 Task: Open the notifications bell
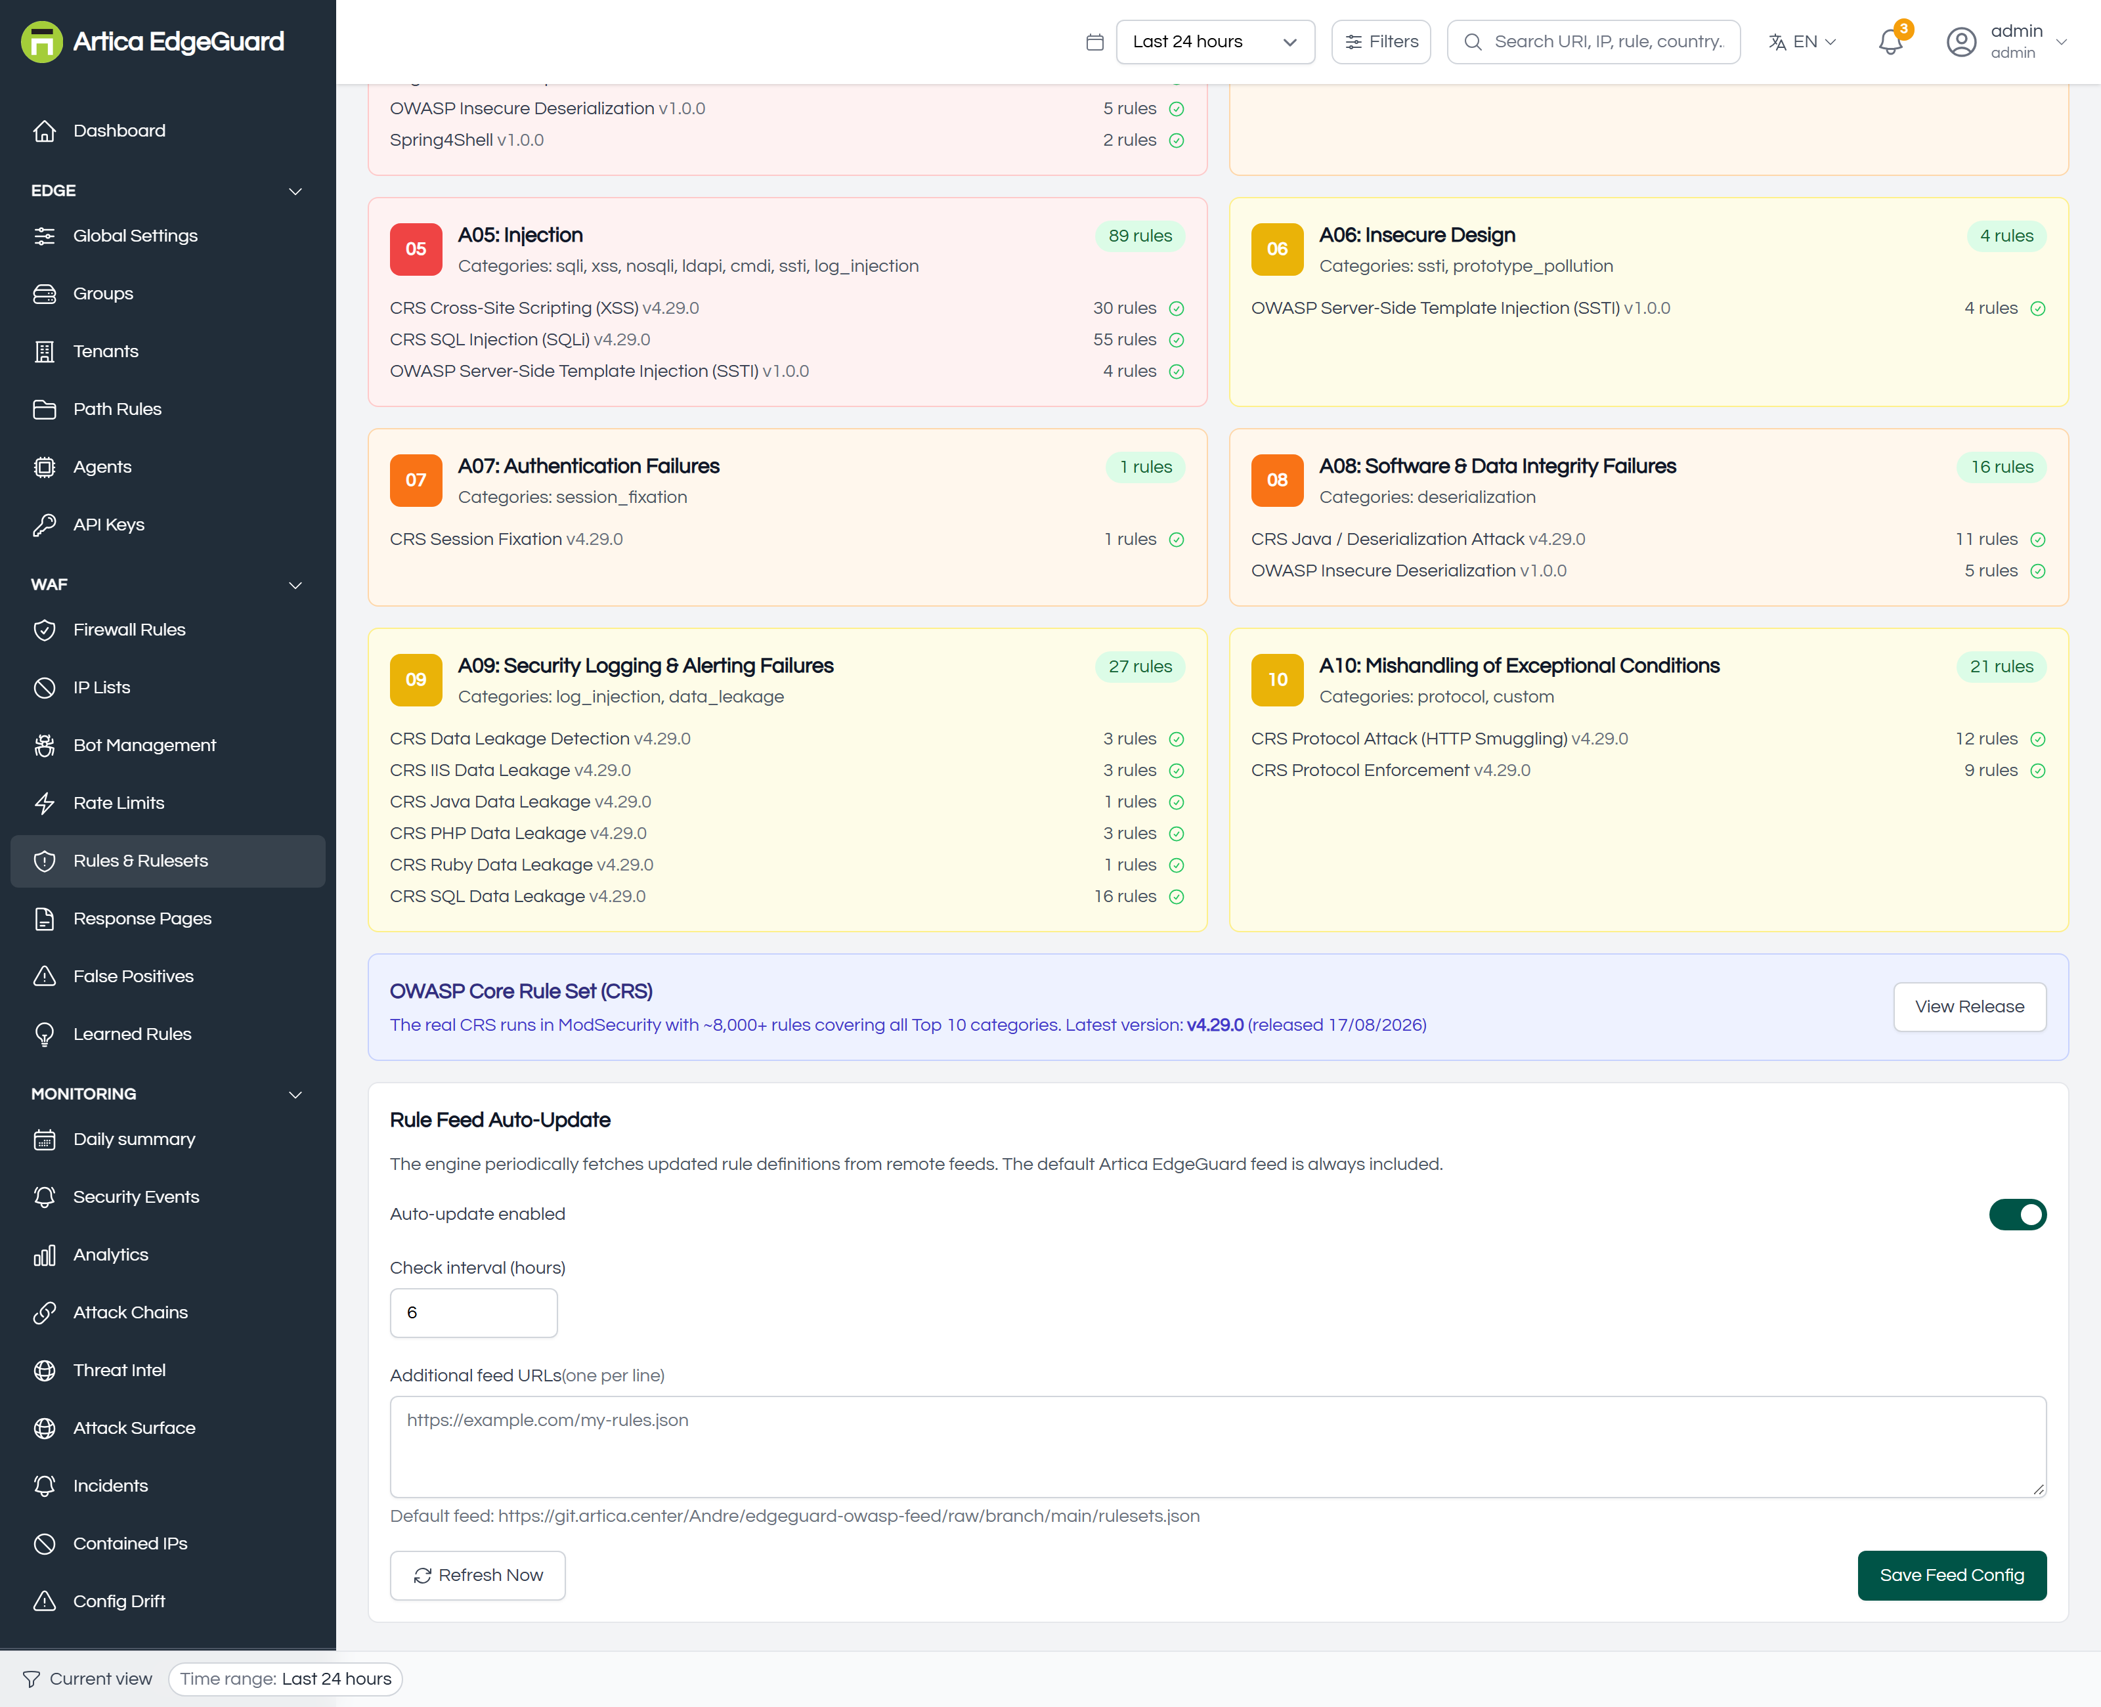click(1890, 42)
